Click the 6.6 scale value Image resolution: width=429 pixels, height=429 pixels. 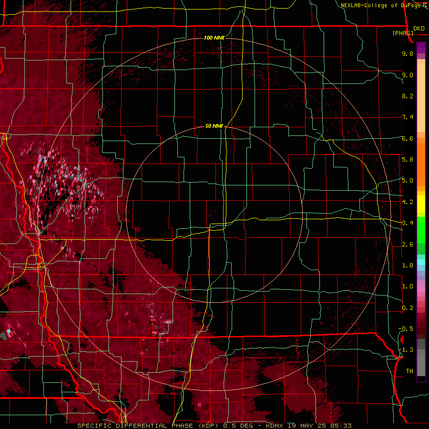click(x=408, y=138)
